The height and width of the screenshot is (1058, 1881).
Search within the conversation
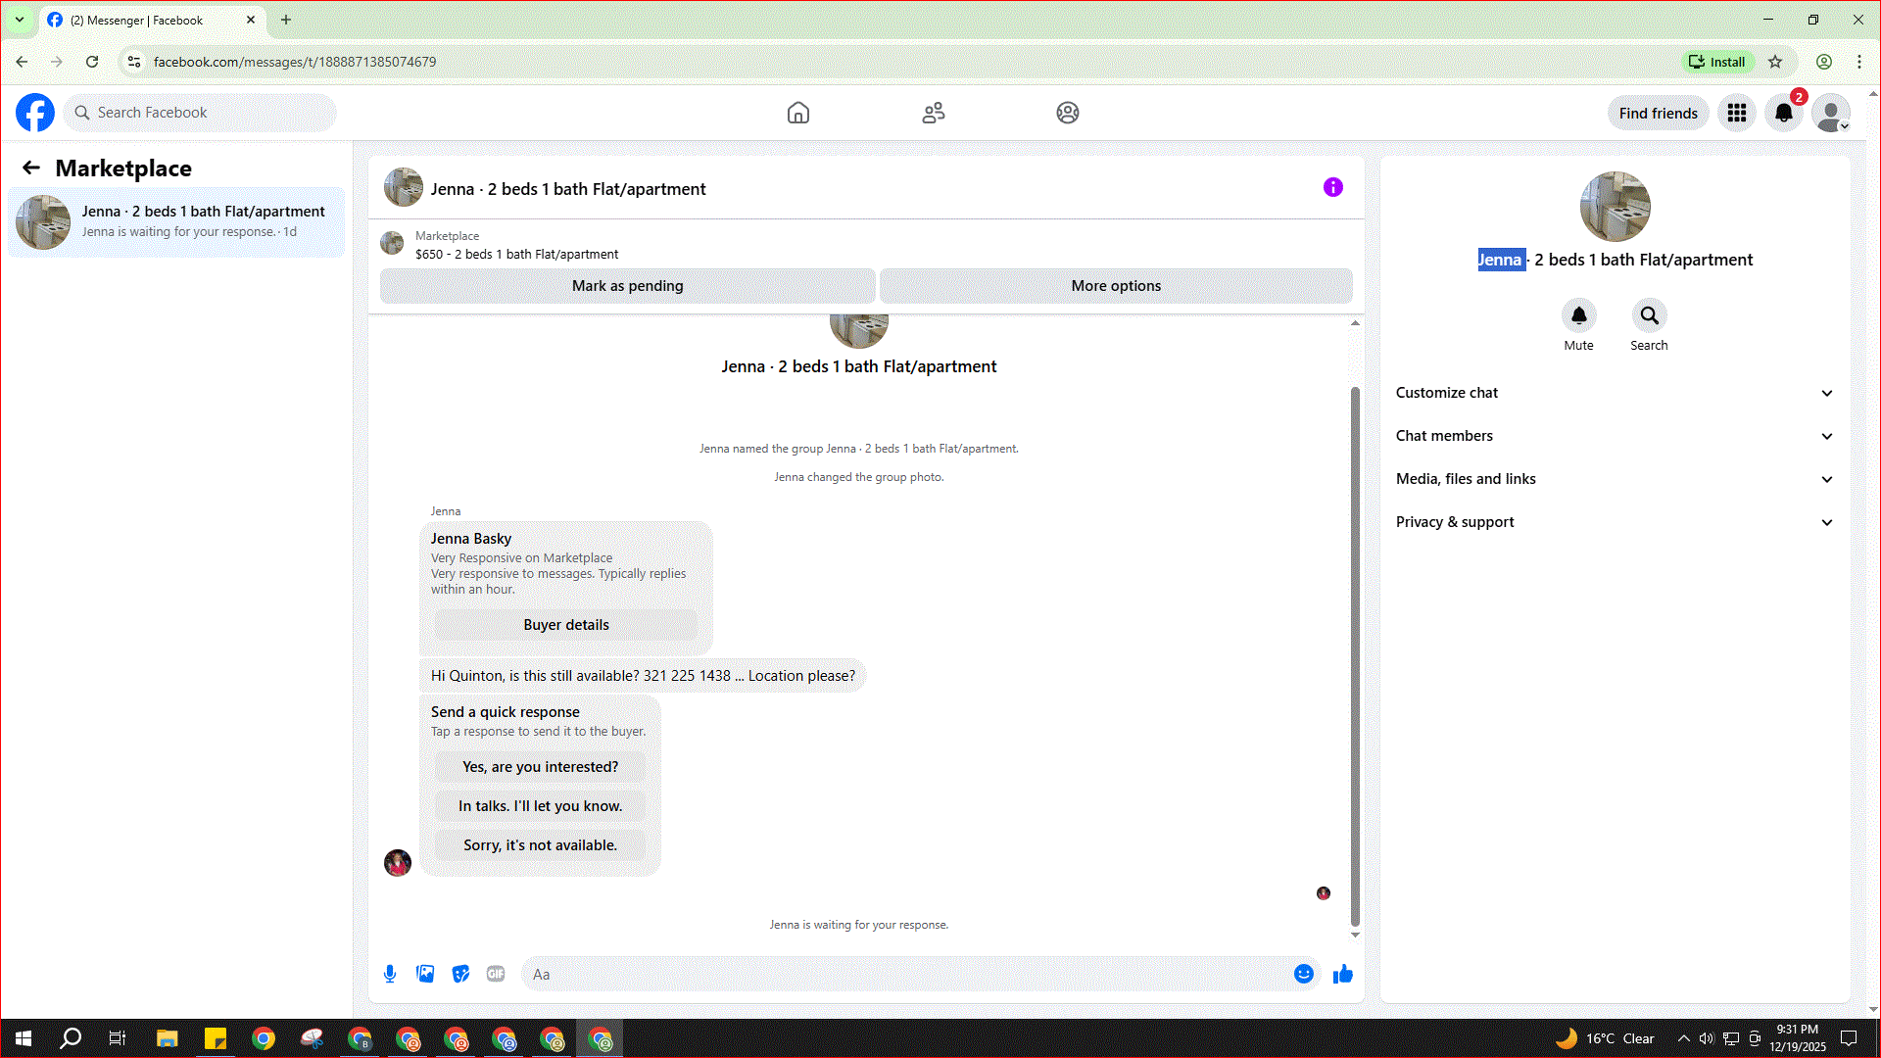[x=1649, y=316]
